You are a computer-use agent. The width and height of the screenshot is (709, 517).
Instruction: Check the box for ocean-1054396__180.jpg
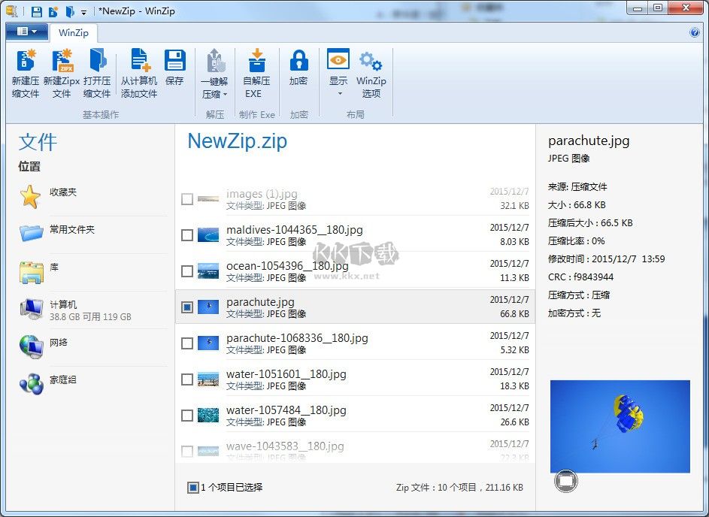point(186,271)
